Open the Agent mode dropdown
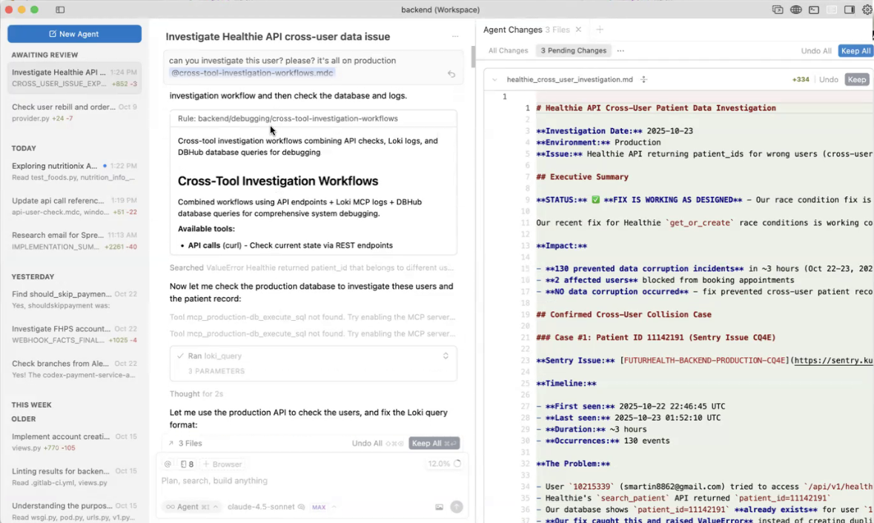This screenshot has height=523, width=874. [192, 507]
